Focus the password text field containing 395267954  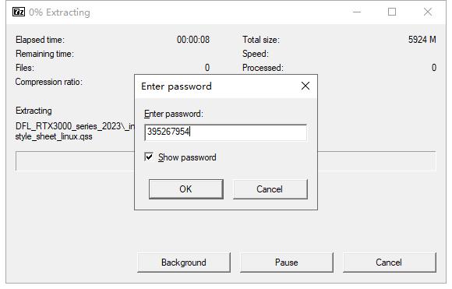click(x=225, y=132)
